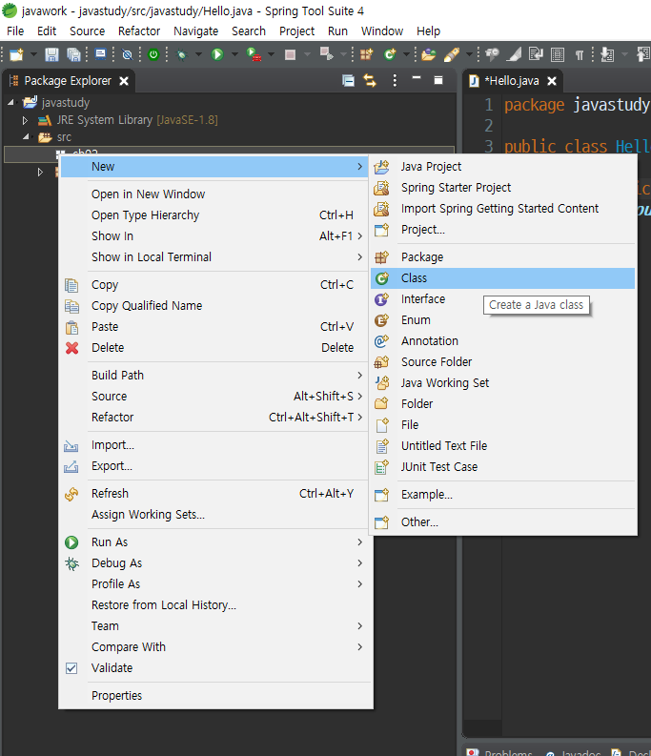Open the File menu
The width and height of the screenshot is (651, 756).
pyautogui.click(x=15, y=31)
